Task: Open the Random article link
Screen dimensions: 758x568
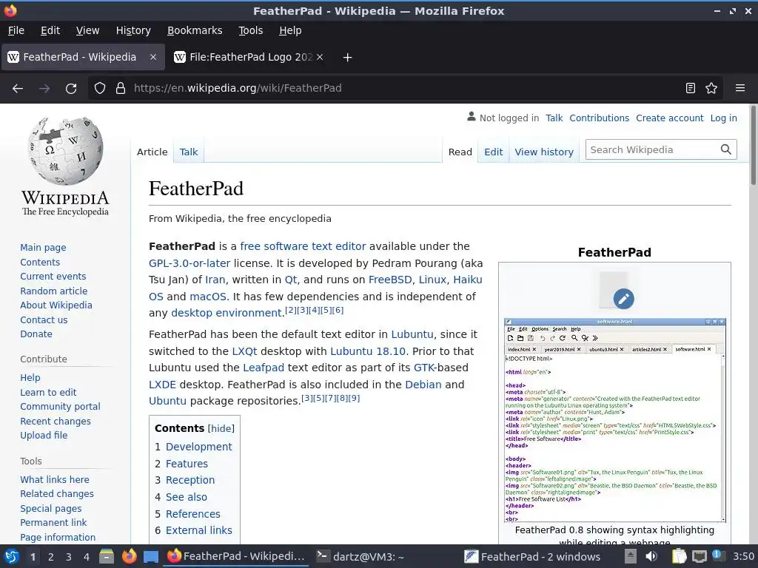Action: 53,291
